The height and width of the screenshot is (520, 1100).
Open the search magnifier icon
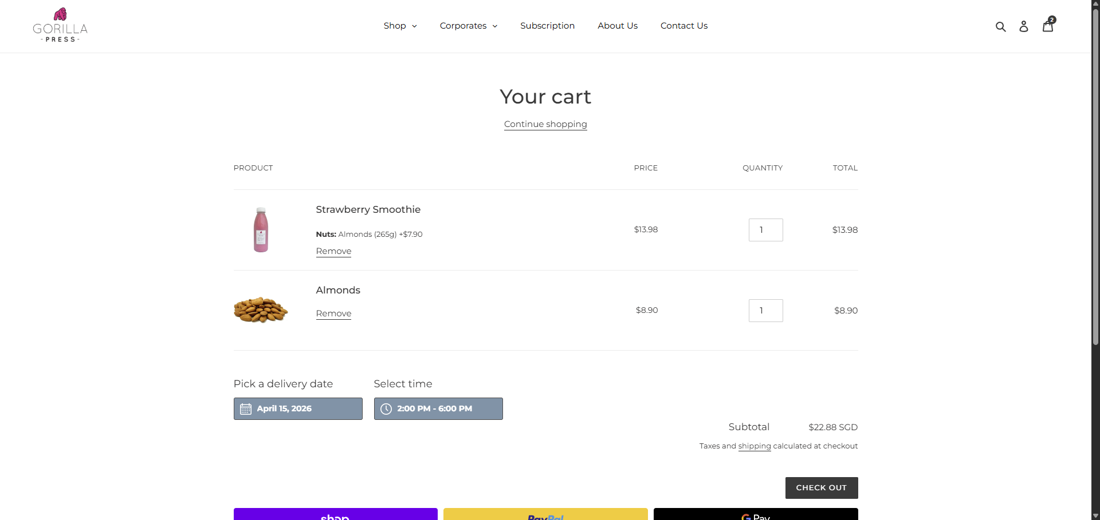(x=1000, y=26)
